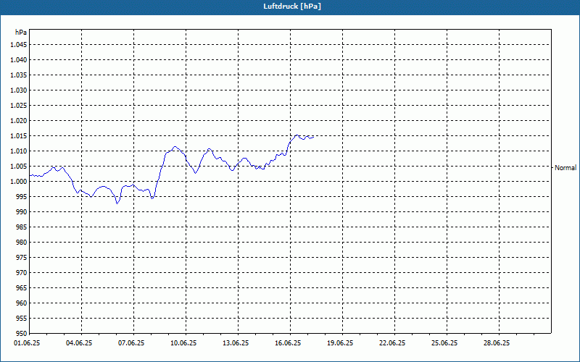Click the 07.06.25 date label

click(131, 343)
